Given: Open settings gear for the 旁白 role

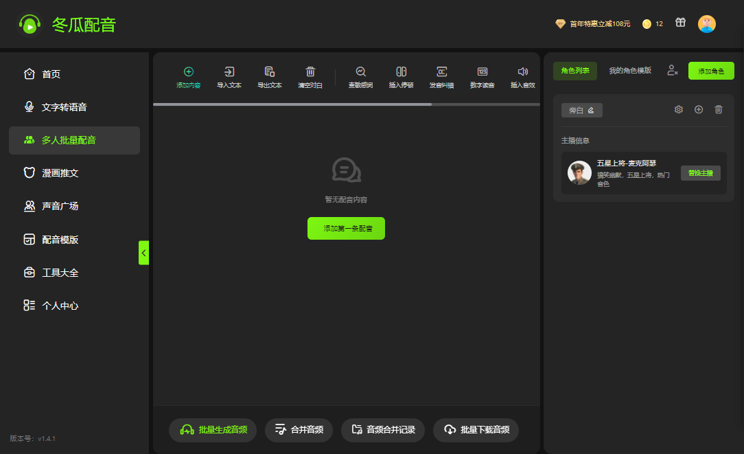Looking at the screenshot, I should (x=679, y=110).
